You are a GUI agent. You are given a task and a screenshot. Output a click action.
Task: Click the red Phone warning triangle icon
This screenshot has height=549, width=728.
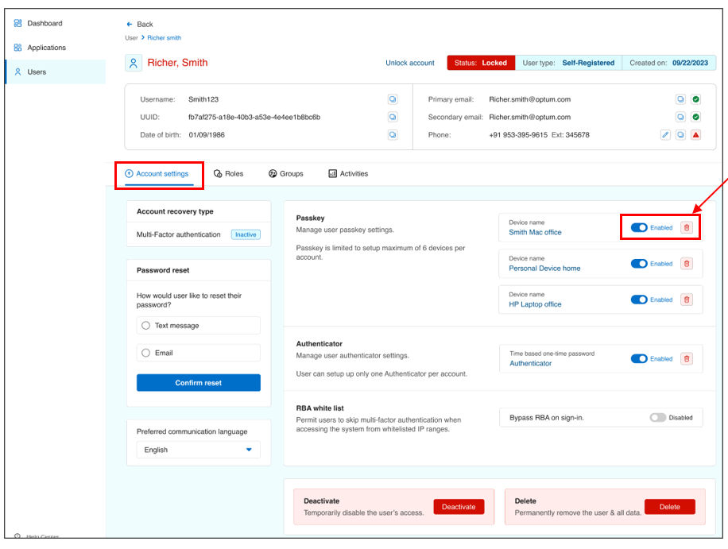click(695, 134)
